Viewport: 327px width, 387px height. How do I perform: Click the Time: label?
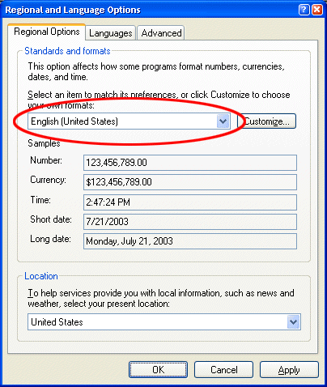(40, 200)
